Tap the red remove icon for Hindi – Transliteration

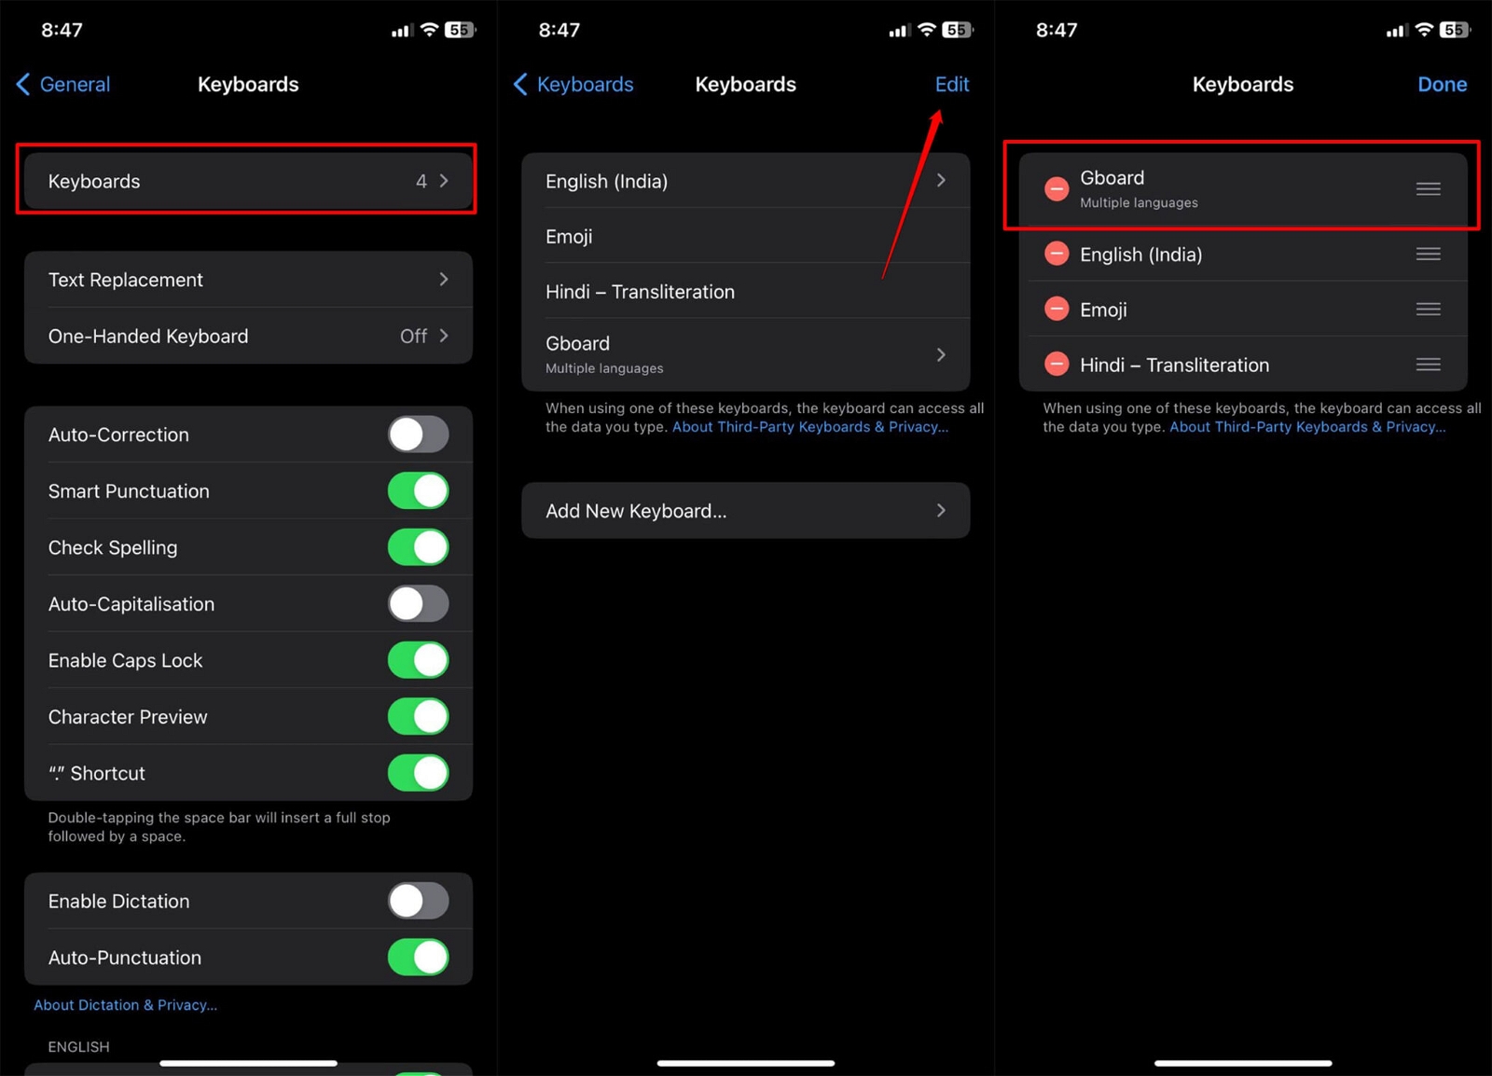pyautogui.click(x=1057, y=364)
